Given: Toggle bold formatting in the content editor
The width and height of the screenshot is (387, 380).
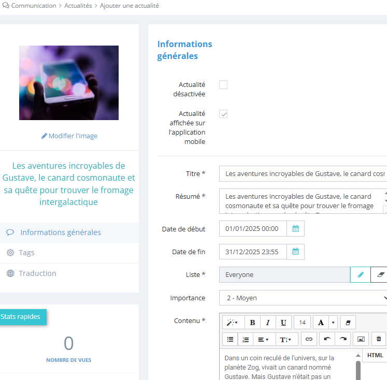Looking at the screenshot, I should click(252, 323).
